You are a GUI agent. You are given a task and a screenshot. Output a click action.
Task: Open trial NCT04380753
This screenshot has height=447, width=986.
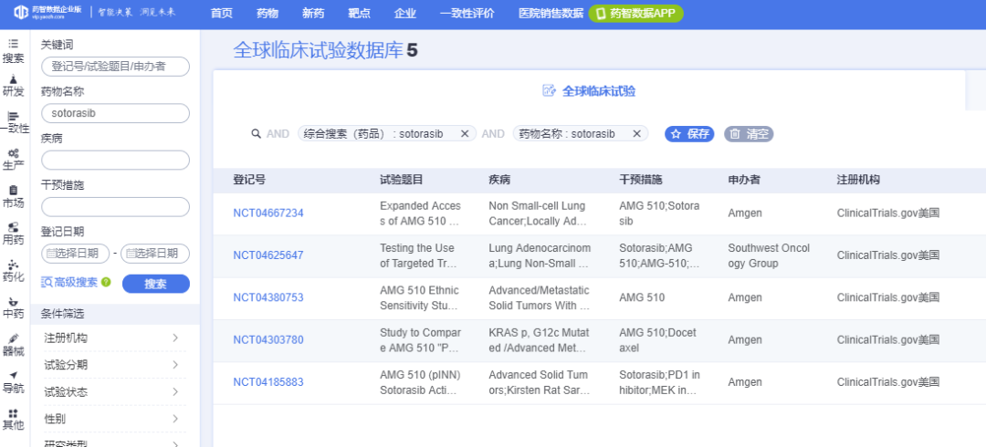(268, 297)
